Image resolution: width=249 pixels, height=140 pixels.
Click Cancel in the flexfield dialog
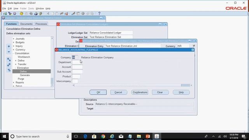[x=118, y=93]
